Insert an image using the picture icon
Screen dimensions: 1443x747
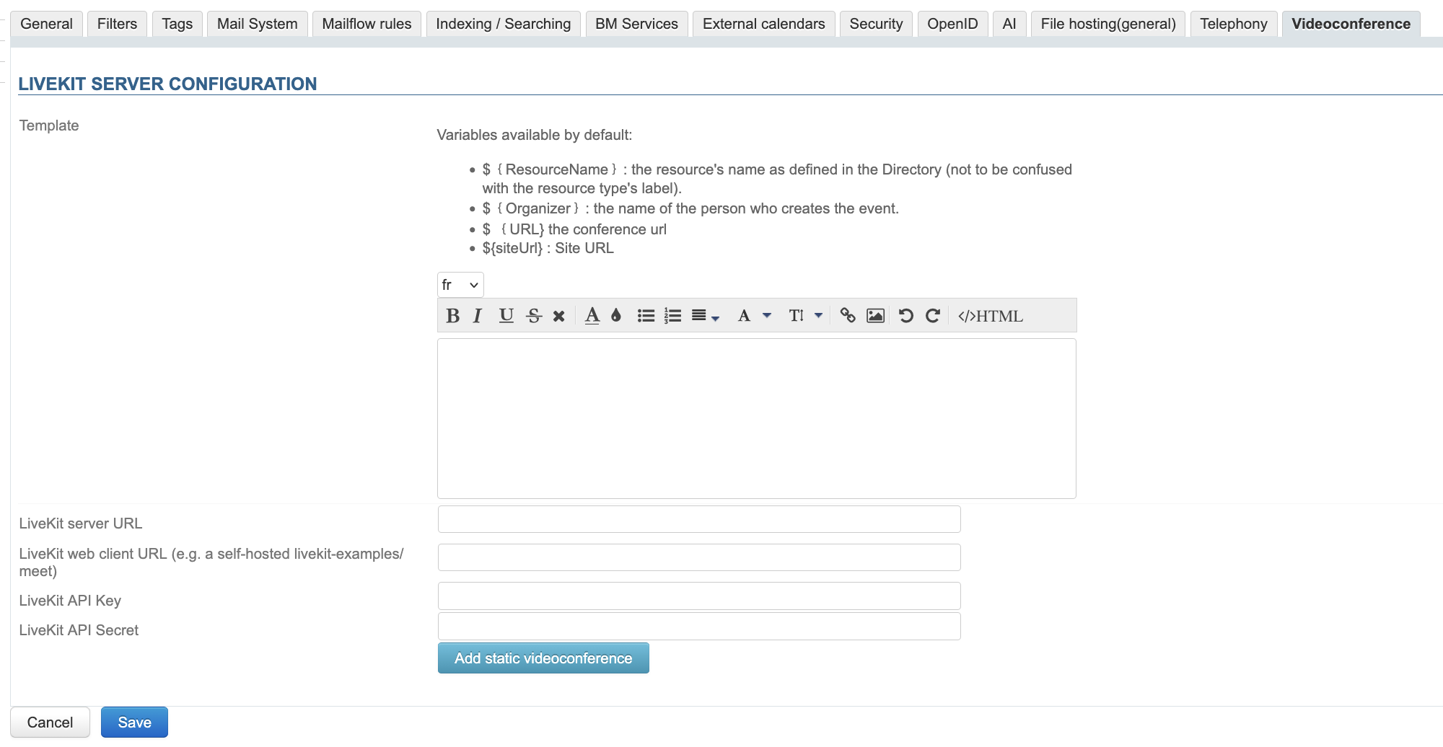coord(875,316)
